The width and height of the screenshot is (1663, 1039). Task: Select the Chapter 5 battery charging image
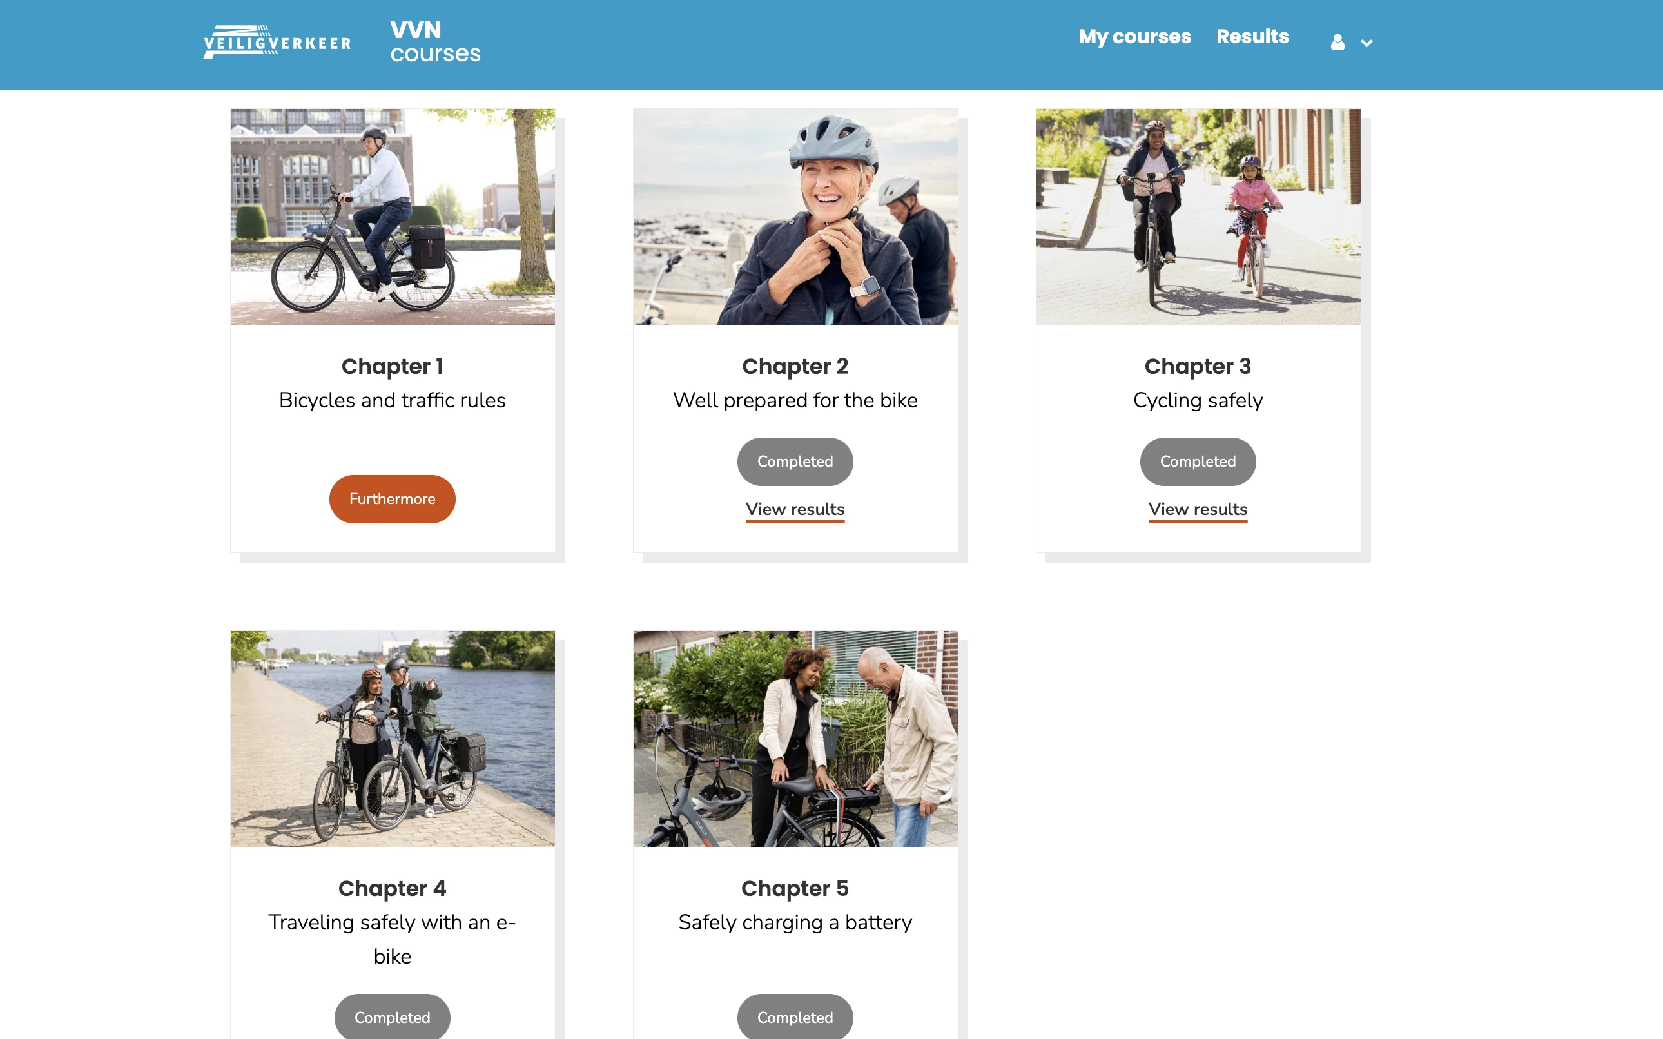point(795,739)
